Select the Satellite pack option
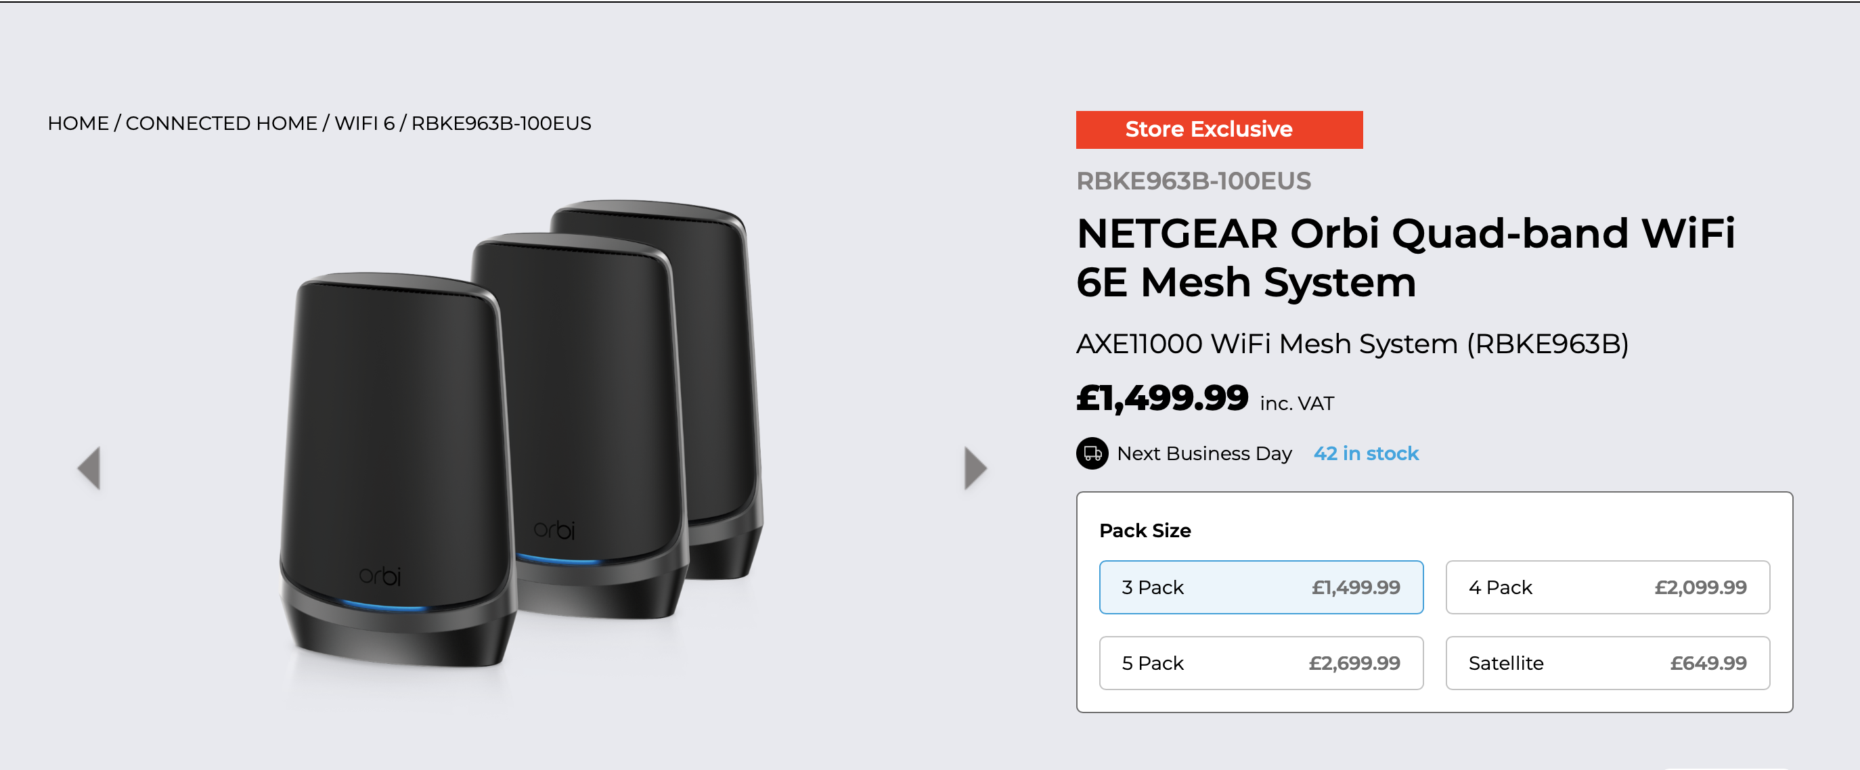This screenshot has width=1860, height=770. click(x=1608, y=663)
